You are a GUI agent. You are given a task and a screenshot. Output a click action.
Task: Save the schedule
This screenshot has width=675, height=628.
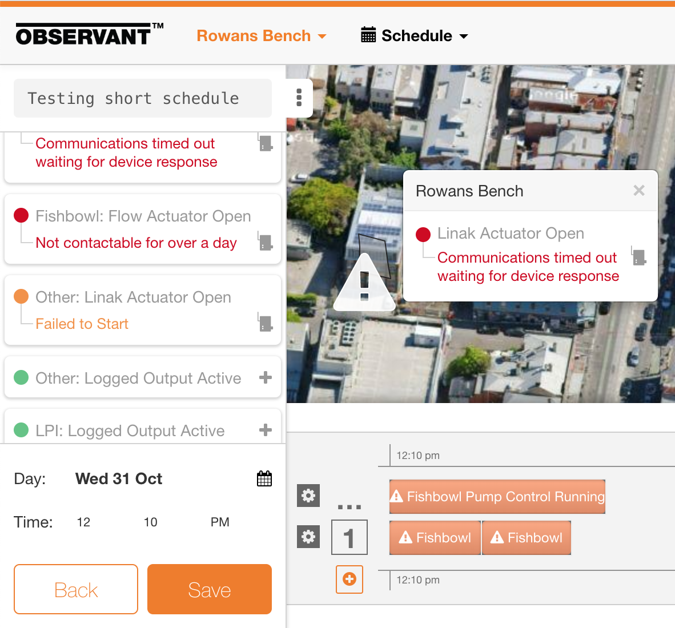(x=210, y=589)
